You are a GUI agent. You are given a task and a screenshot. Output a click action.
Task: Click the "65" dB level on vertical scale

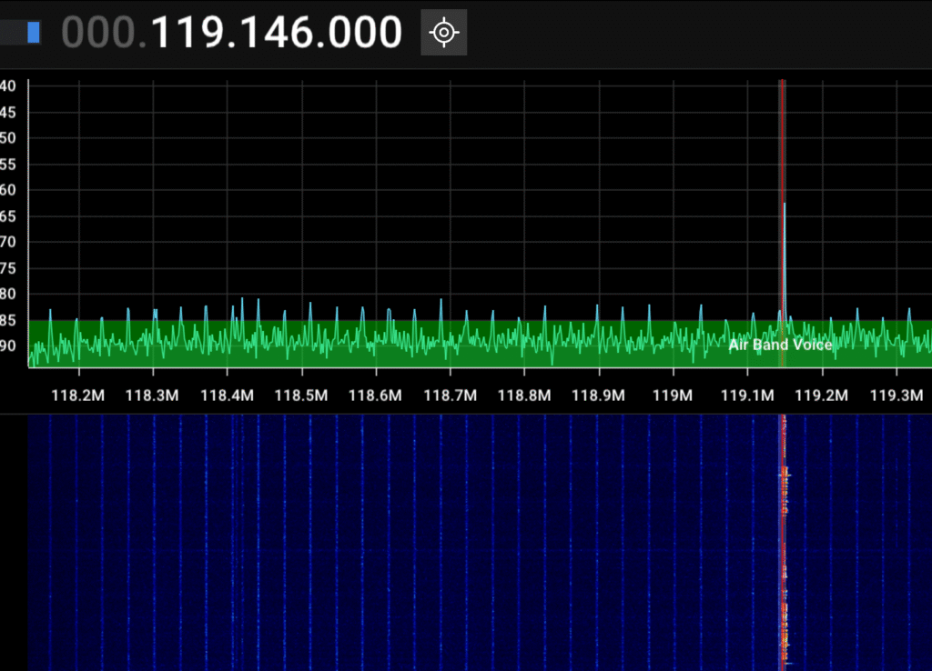point(9,216)
